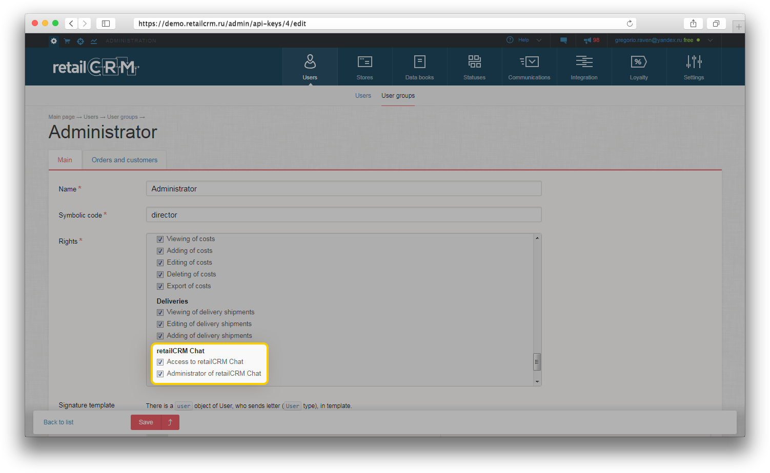Open the Users section icon
Viewport: 770px width, 473px height.
(310, 62)
